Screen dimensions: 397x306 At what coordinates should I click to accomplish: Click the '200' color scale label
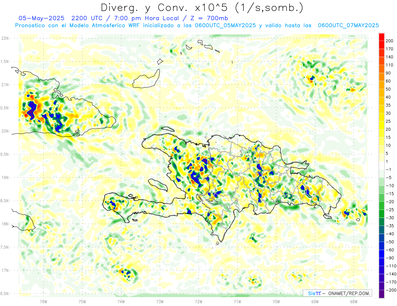click(x=390, y=41)
